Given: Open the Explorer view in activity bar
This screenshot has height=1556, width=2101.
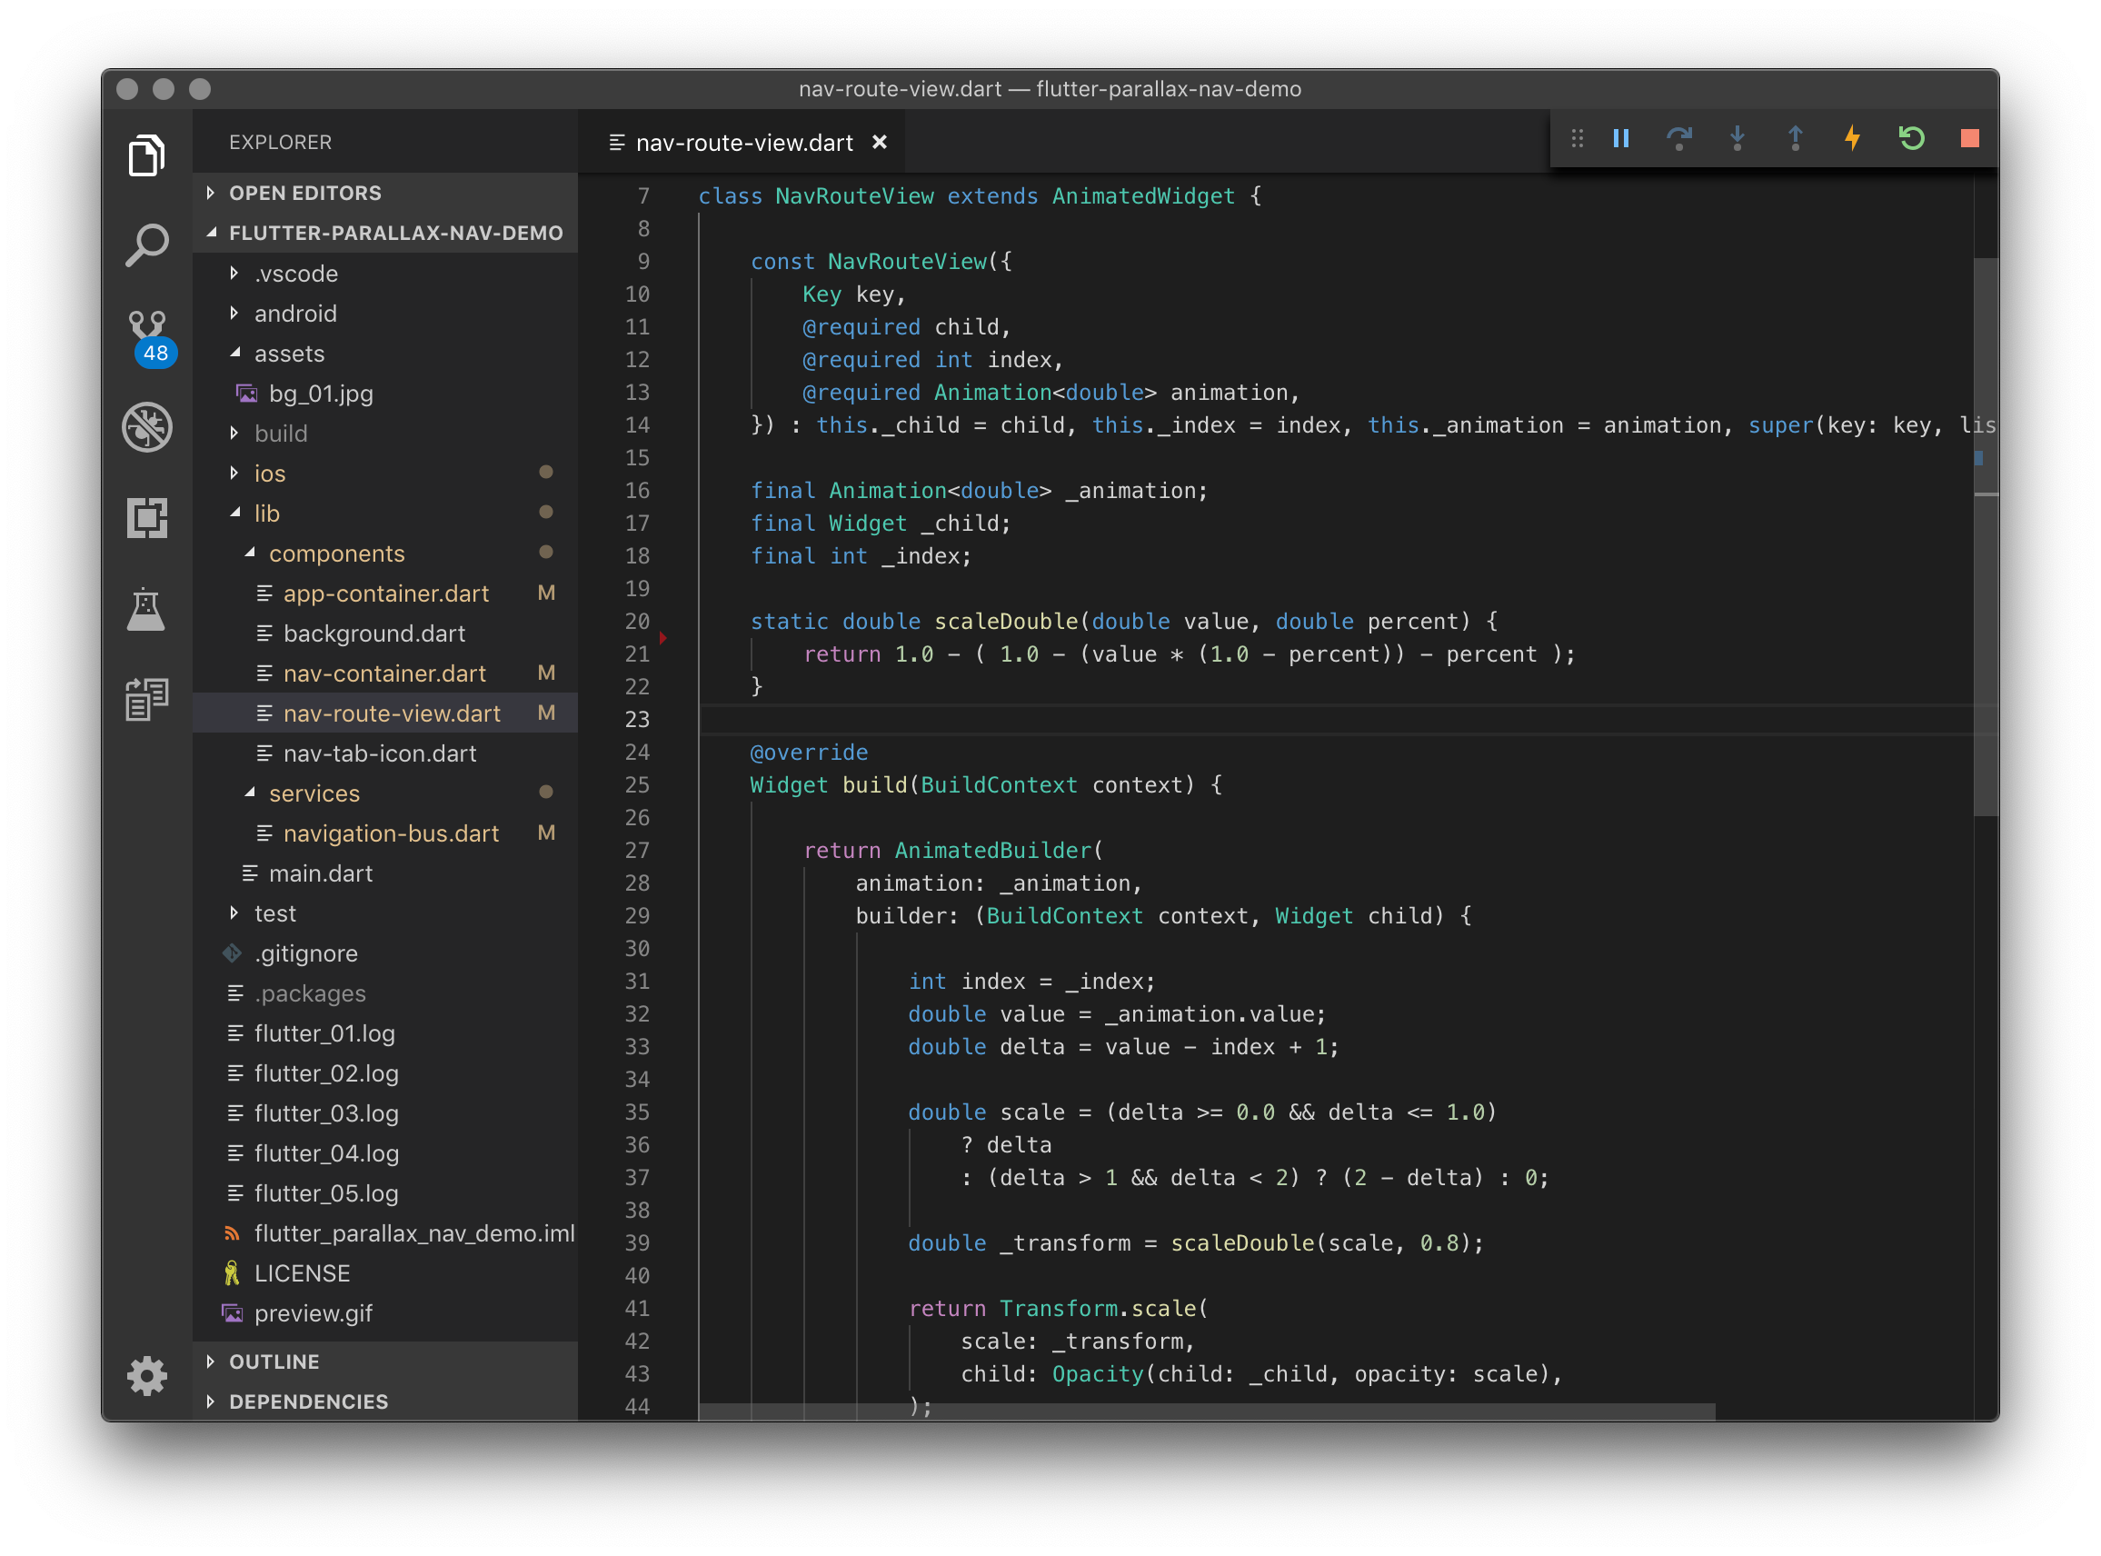Looking at the screenshot, I should [148, 154].
